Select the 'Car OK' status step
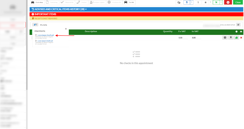 (129, 2)
